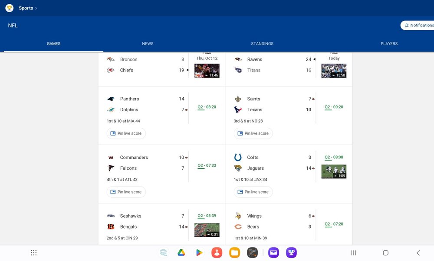Image resolution: width=434 pixels, height=261 pixels.
Task: Pin live score for Commanders vs Falcons
Action: pyautogui.click(x=126, y=192)
